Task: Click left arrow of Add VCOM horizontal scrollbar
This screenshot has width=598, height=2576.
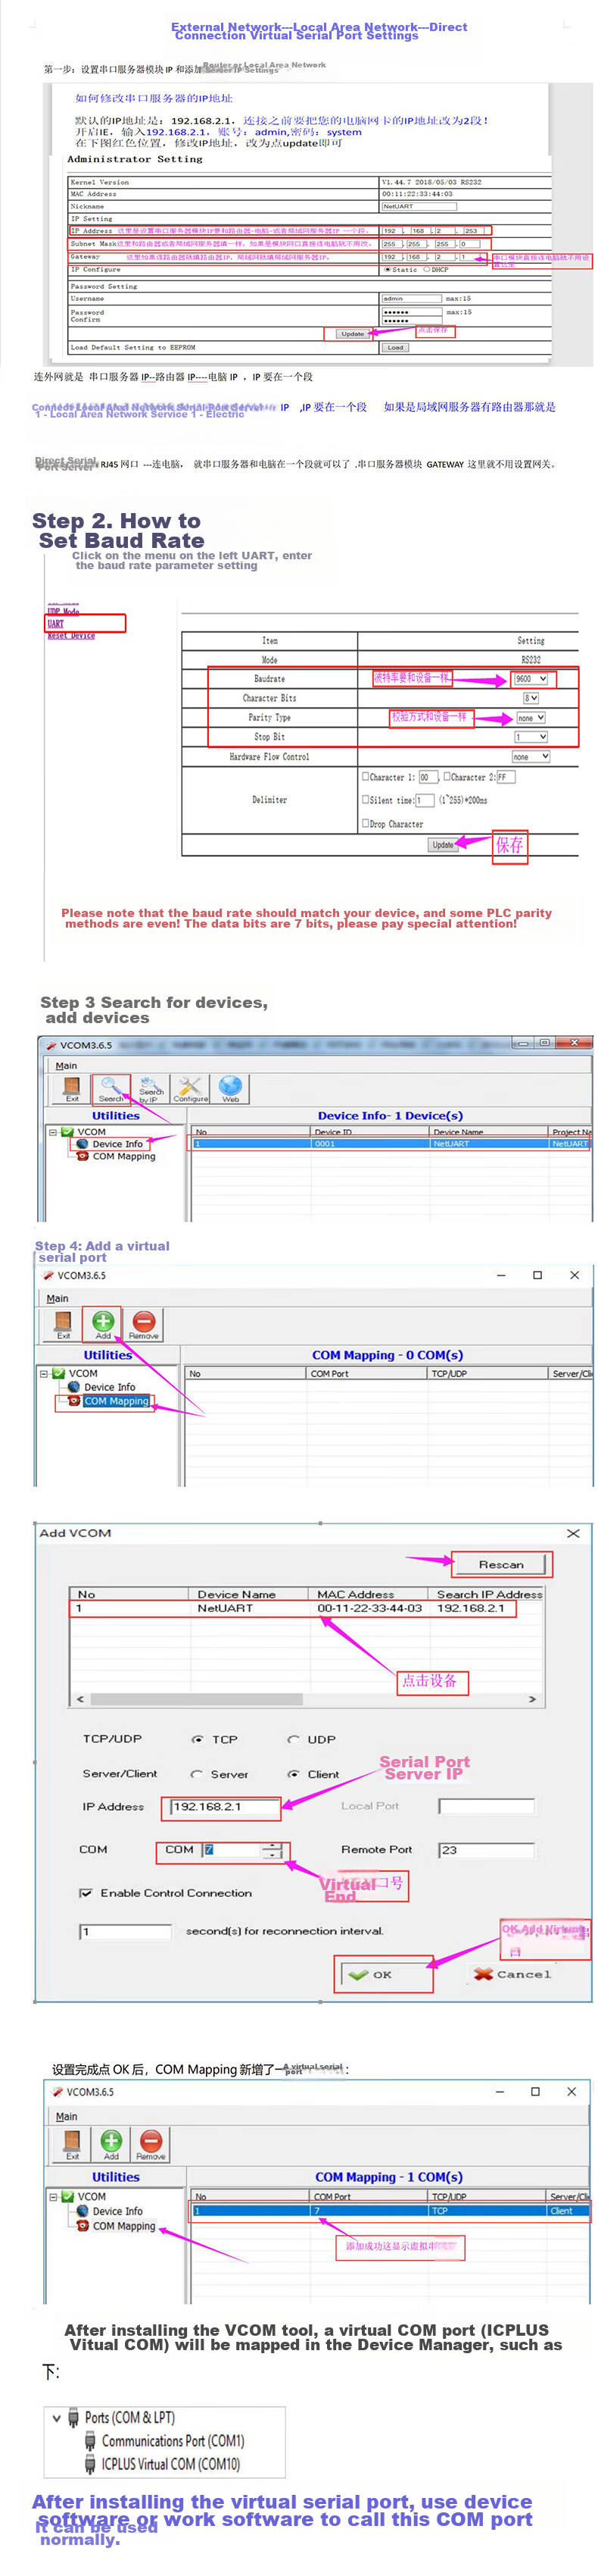Action: point(81,1699)
